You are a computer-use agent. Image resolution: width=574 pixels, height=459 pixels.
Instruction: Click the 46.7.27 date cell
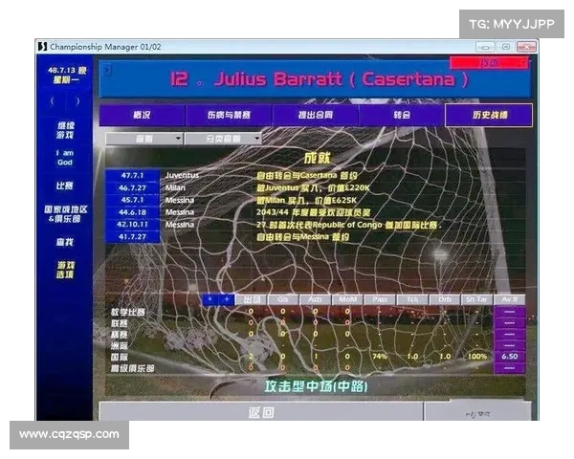coord(133,187)
